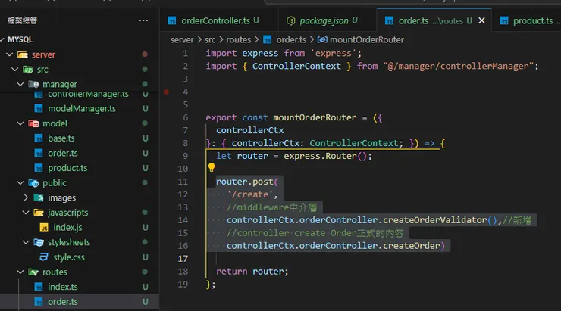
Task: Click the src folder icon
Action: 28,70
